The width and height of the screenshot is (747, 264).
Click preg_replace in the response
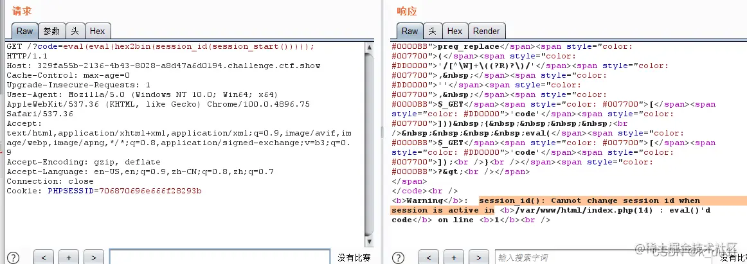point(468,47)
